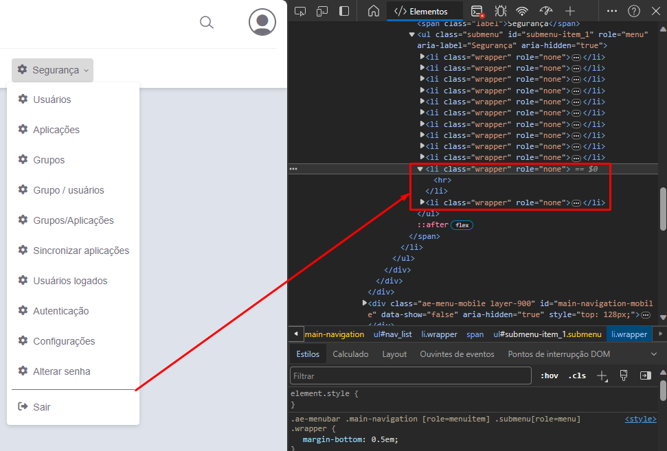Click the highlighted li.wrapper breadcrumb
667x451 pixels.
coord(629,334)
